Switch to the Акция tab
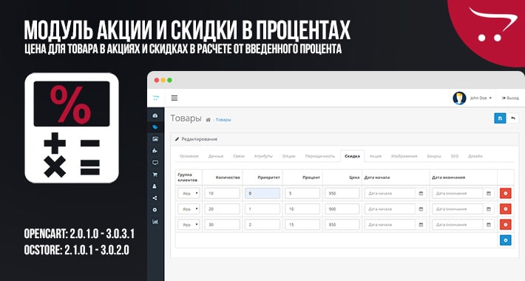Viewport: 525px width, 281px height. pos(376,156)
